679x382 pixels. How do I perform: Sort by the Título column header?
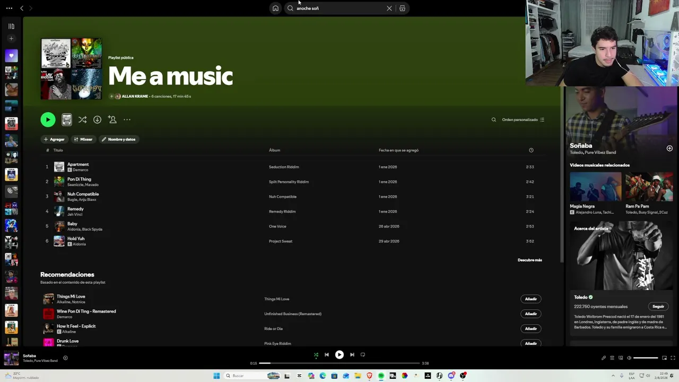pyautogui.click(x=58, y=150)
